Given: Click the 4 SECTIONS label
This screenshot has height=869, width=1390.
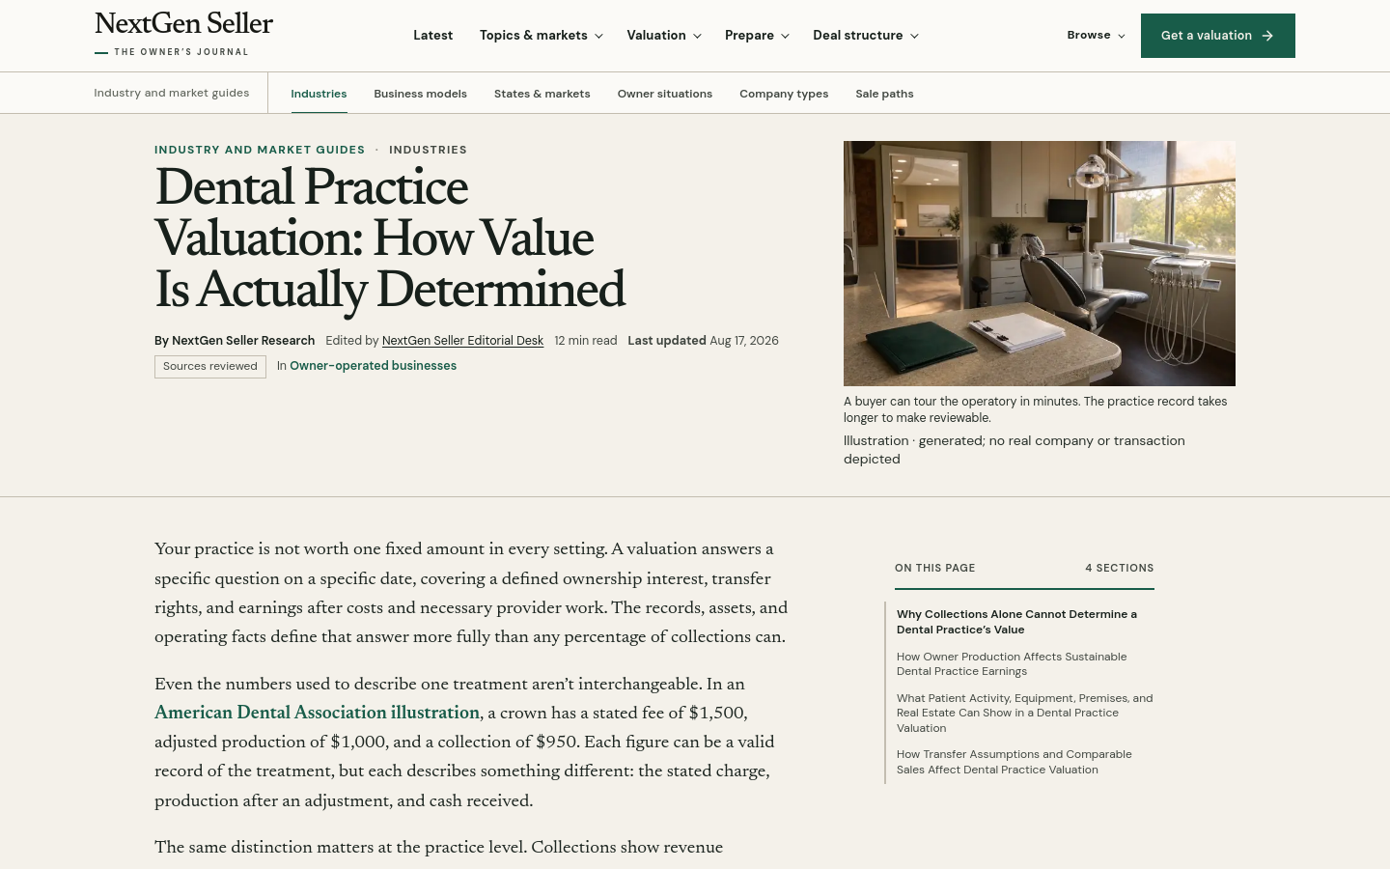Looking at the screenshot, I should 1119,568.
